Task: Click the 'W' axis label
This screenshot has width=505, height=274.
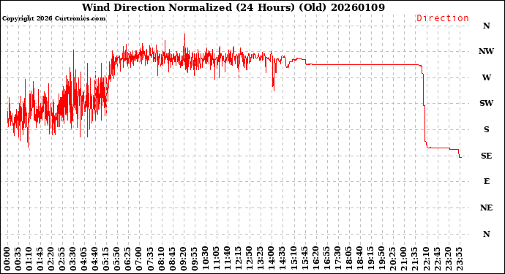Action: tap(486, 77)
